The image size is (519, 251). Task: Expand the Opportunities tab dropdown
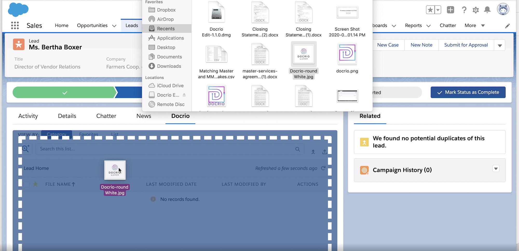click(x=114, y=26)
